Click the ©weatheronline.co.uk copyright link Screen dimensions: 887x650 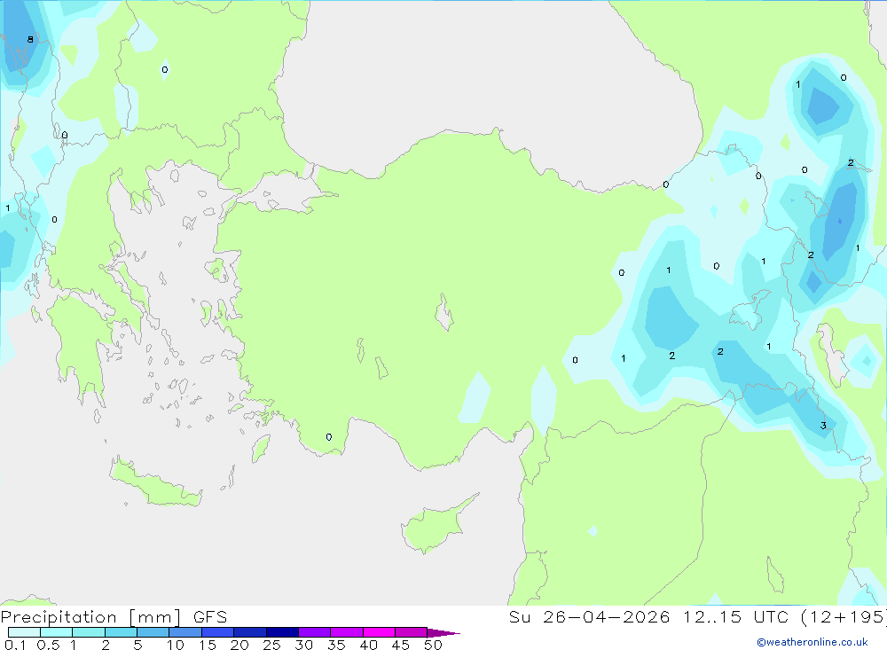[x=812, y=642]
